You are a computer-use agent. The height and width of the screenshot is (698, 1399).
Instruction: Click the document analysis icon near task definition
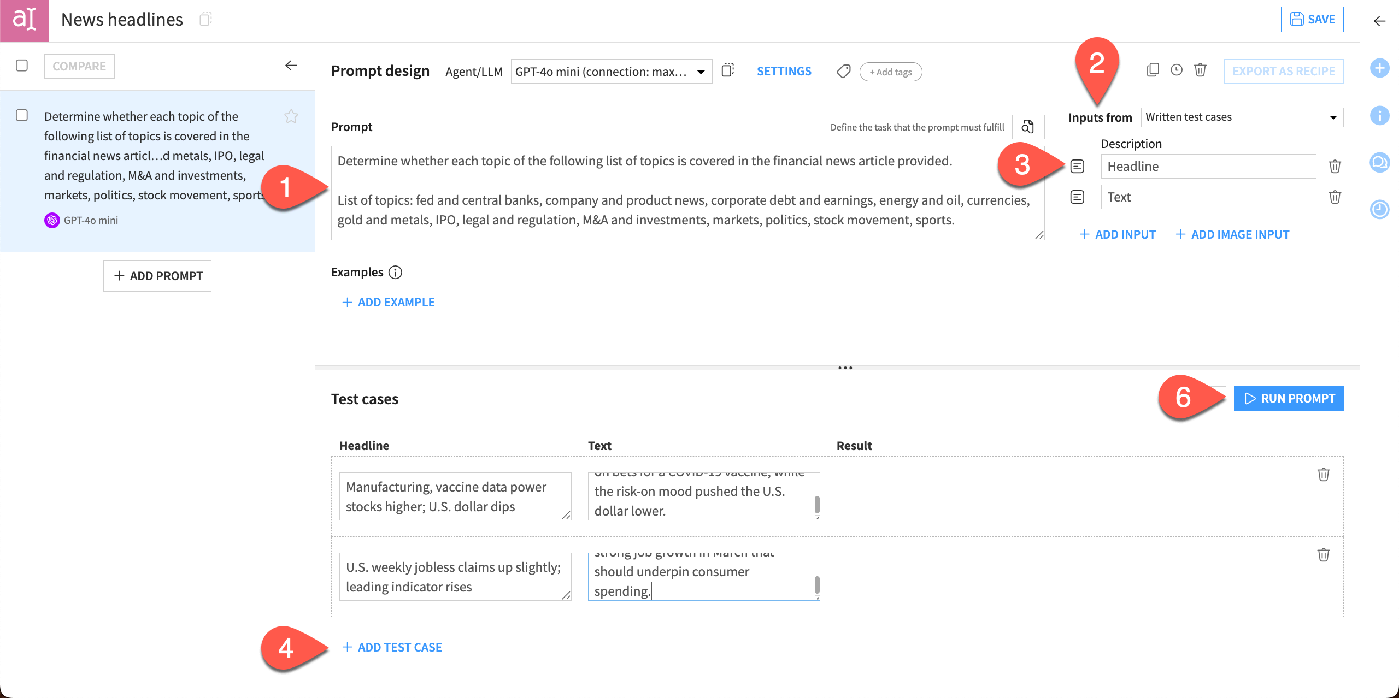click(x=1027, y=126)
